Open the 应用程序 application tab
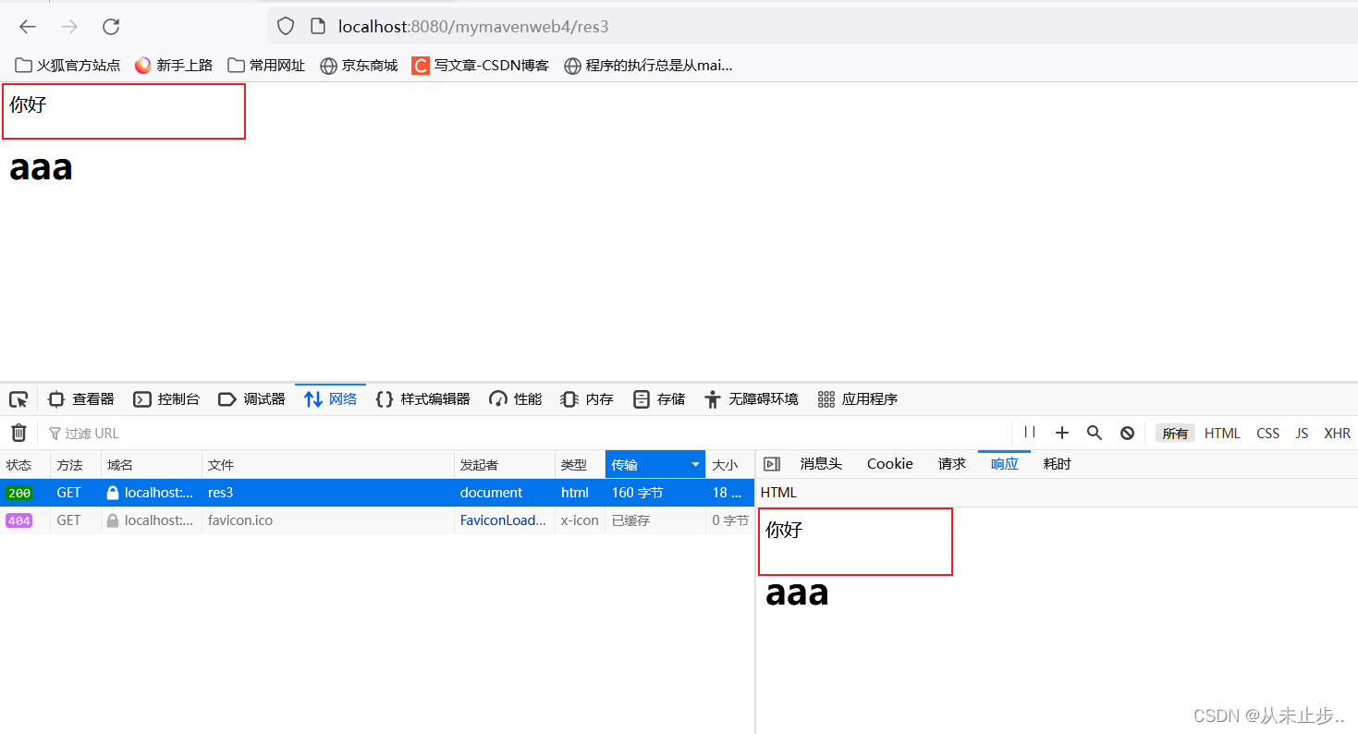This screenshot has width=1358, height=734. (858, 399)
